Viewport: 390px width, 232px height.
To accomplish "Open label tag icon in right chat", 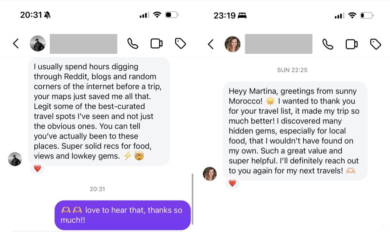I will [x=375, y=44].
